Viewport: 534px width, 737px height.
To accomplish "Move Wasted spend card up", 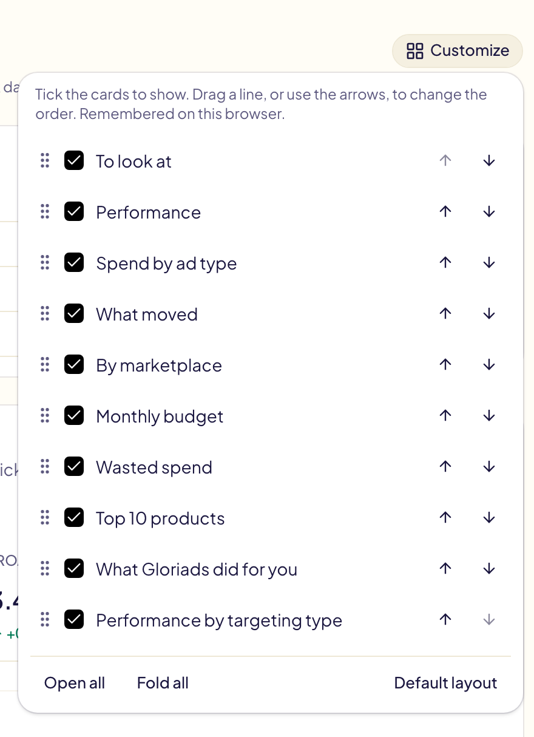I will [x=445, y=466].
